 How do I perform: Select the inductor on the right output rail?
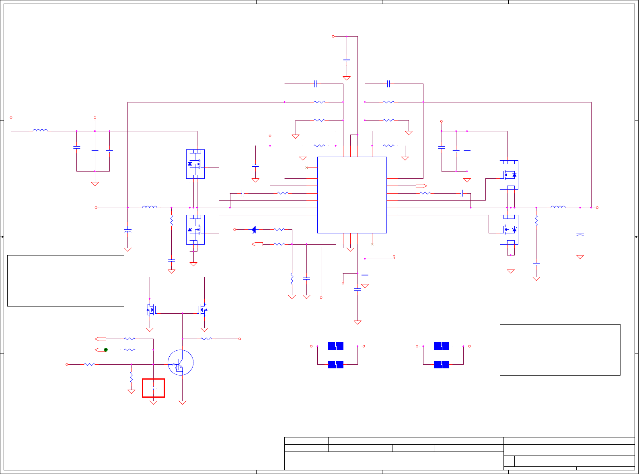point(558,207)
